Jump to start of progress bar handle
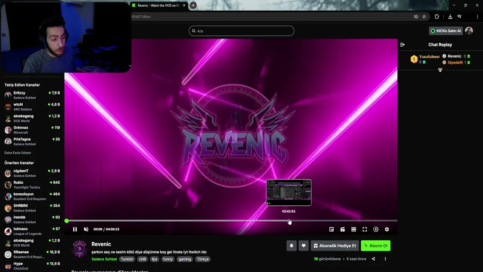The height and width of the screenshot is (272, 483). pos(67,221)
